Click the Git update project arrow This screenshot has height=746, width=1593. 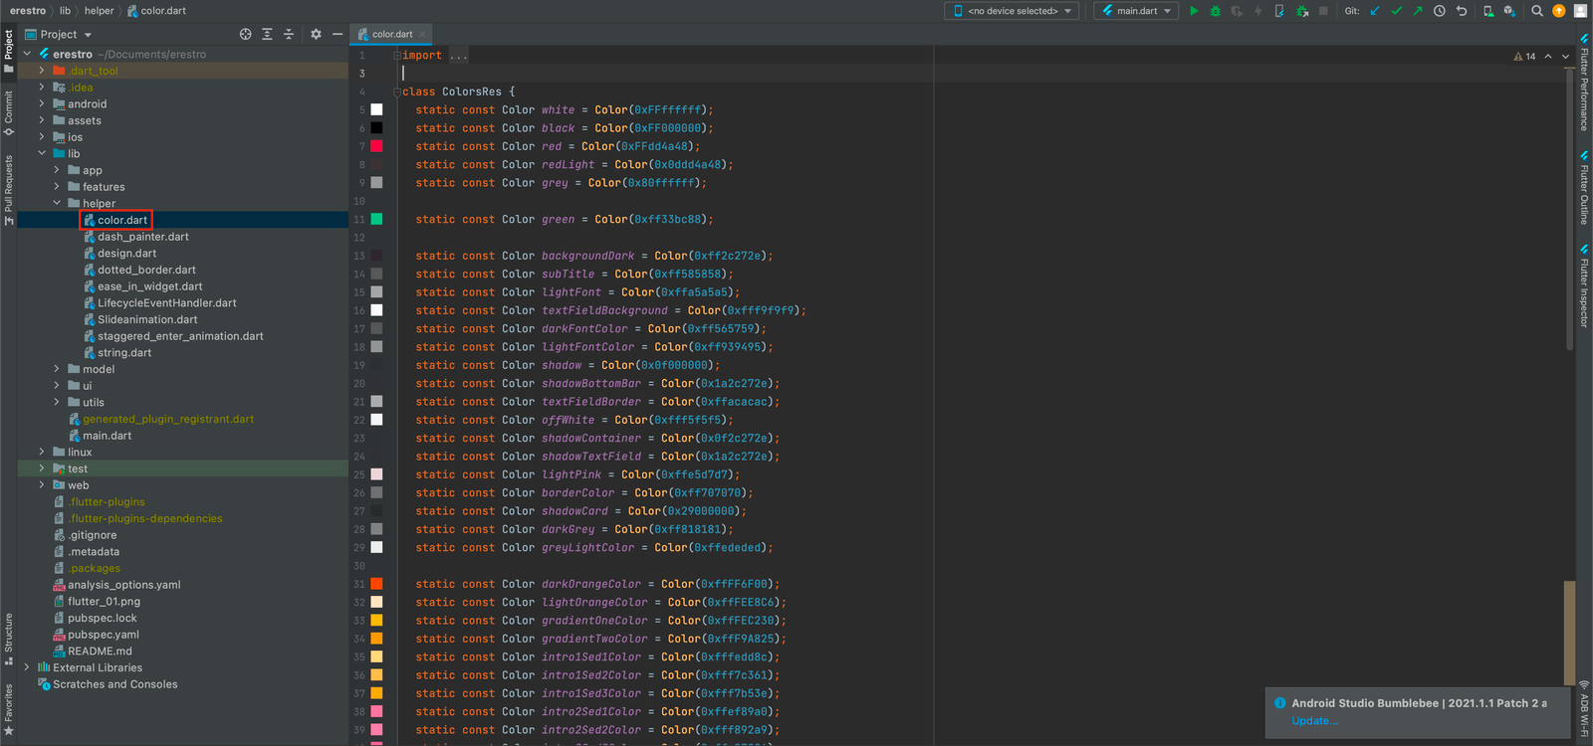click(x=1375, y=11)
